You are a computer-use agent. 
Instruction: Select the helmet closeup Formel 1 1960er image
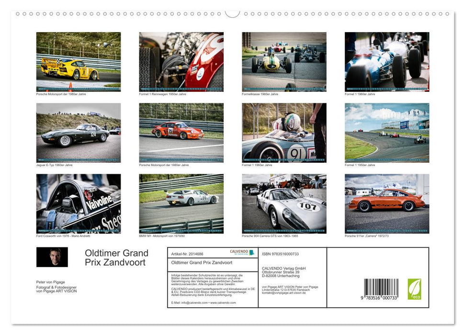pyautogui.click(x=284, y=133)
